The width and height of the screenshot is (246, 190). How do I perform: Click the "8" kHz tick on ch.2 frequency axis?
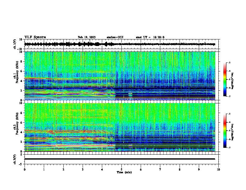coord(21,113)
